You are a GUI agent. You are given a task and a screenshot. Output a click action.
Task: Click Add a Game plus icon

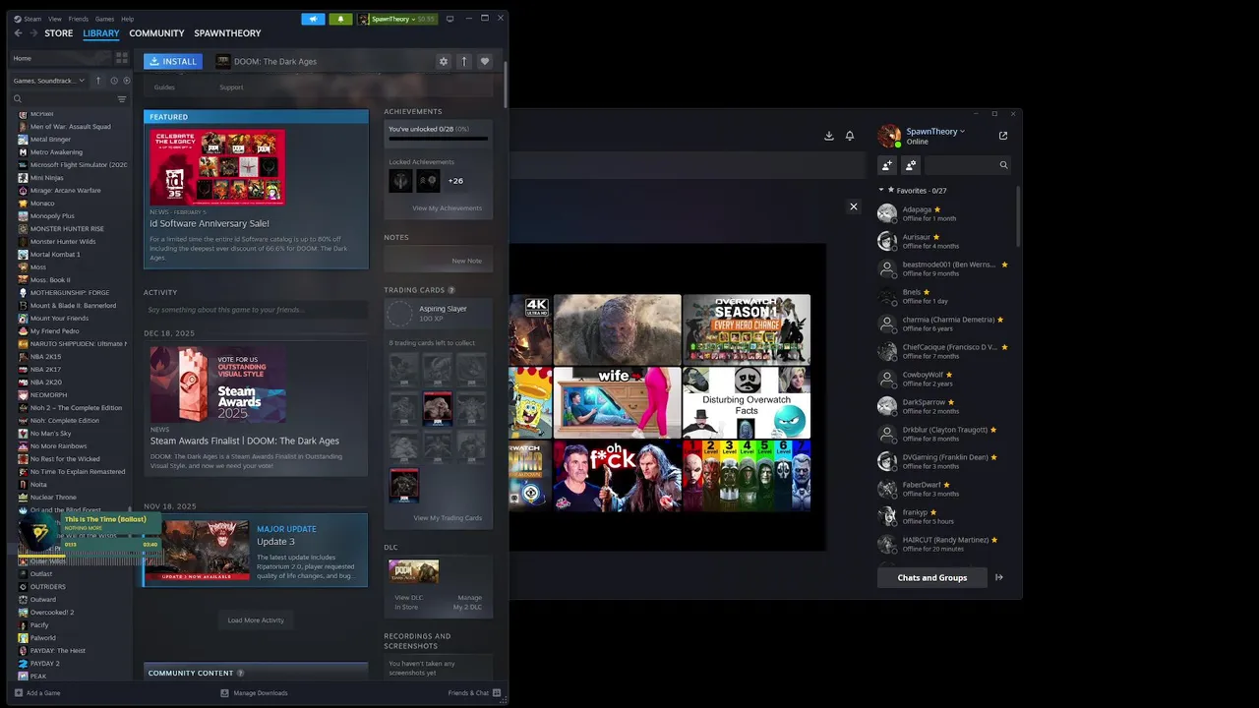pos(19,693)
